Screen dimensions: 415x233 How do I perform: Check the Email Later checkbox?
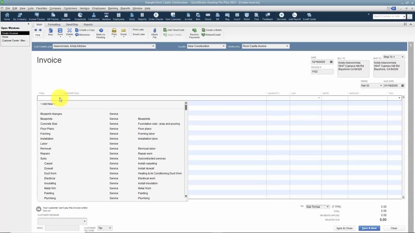click(131, 34)
